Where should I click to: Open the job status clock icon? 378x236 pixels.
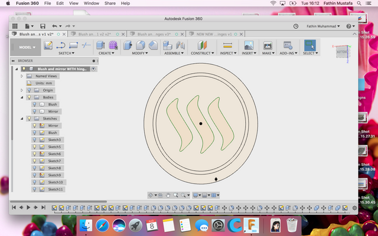296,26
